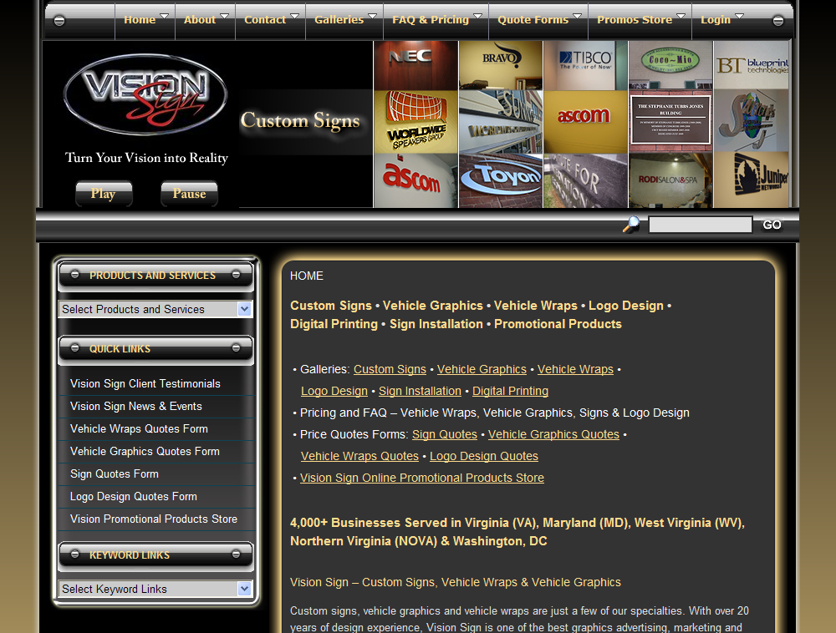Expand Select Keyword Links dropdown
Screen dimensions: 836x633
[x=155, y=589]
